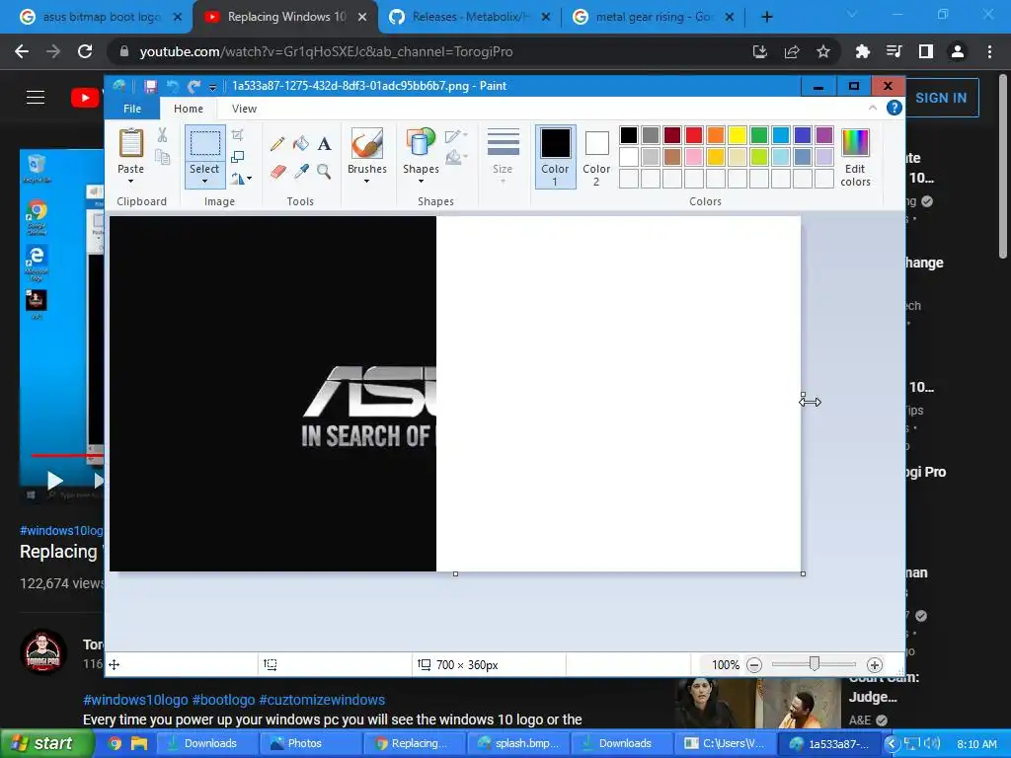Open the Resize and skew tool
The image size is (1011, 758).
point(237,157)
